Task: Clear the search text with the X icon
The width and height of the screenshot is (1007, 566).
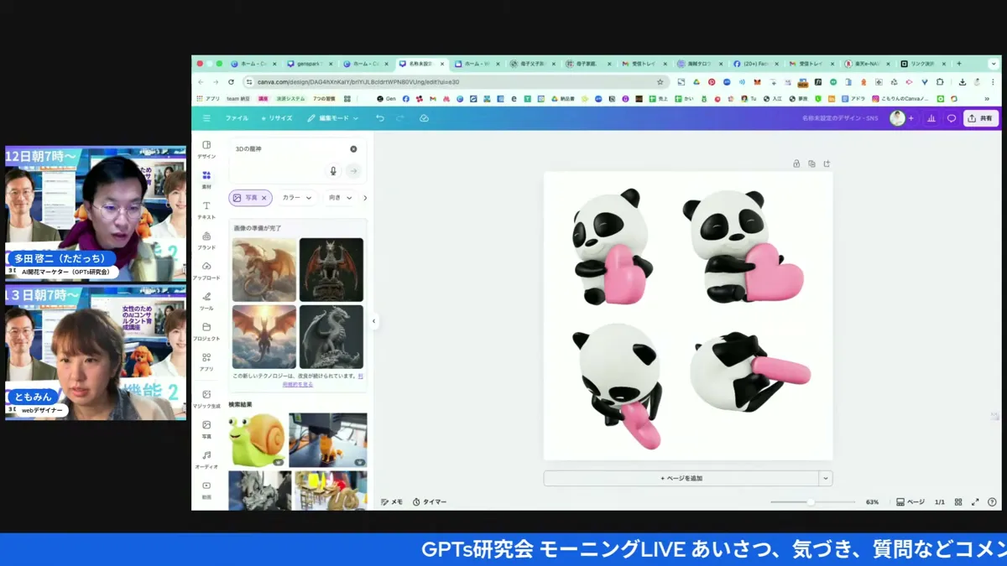Action: (x=353, y=149)
